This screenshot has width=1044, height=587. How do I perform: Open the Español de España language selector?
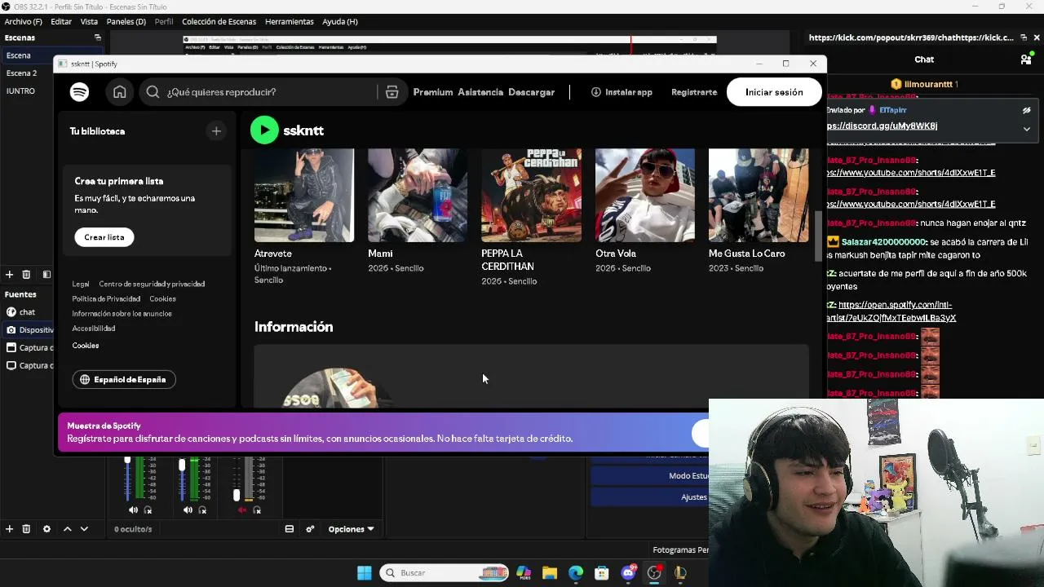click(x=124, y=380)
